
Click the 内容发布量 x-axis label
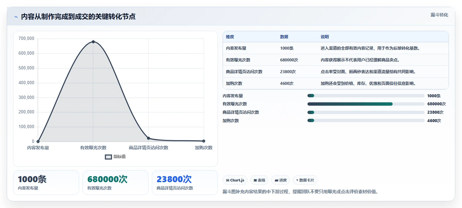[38, 148]
